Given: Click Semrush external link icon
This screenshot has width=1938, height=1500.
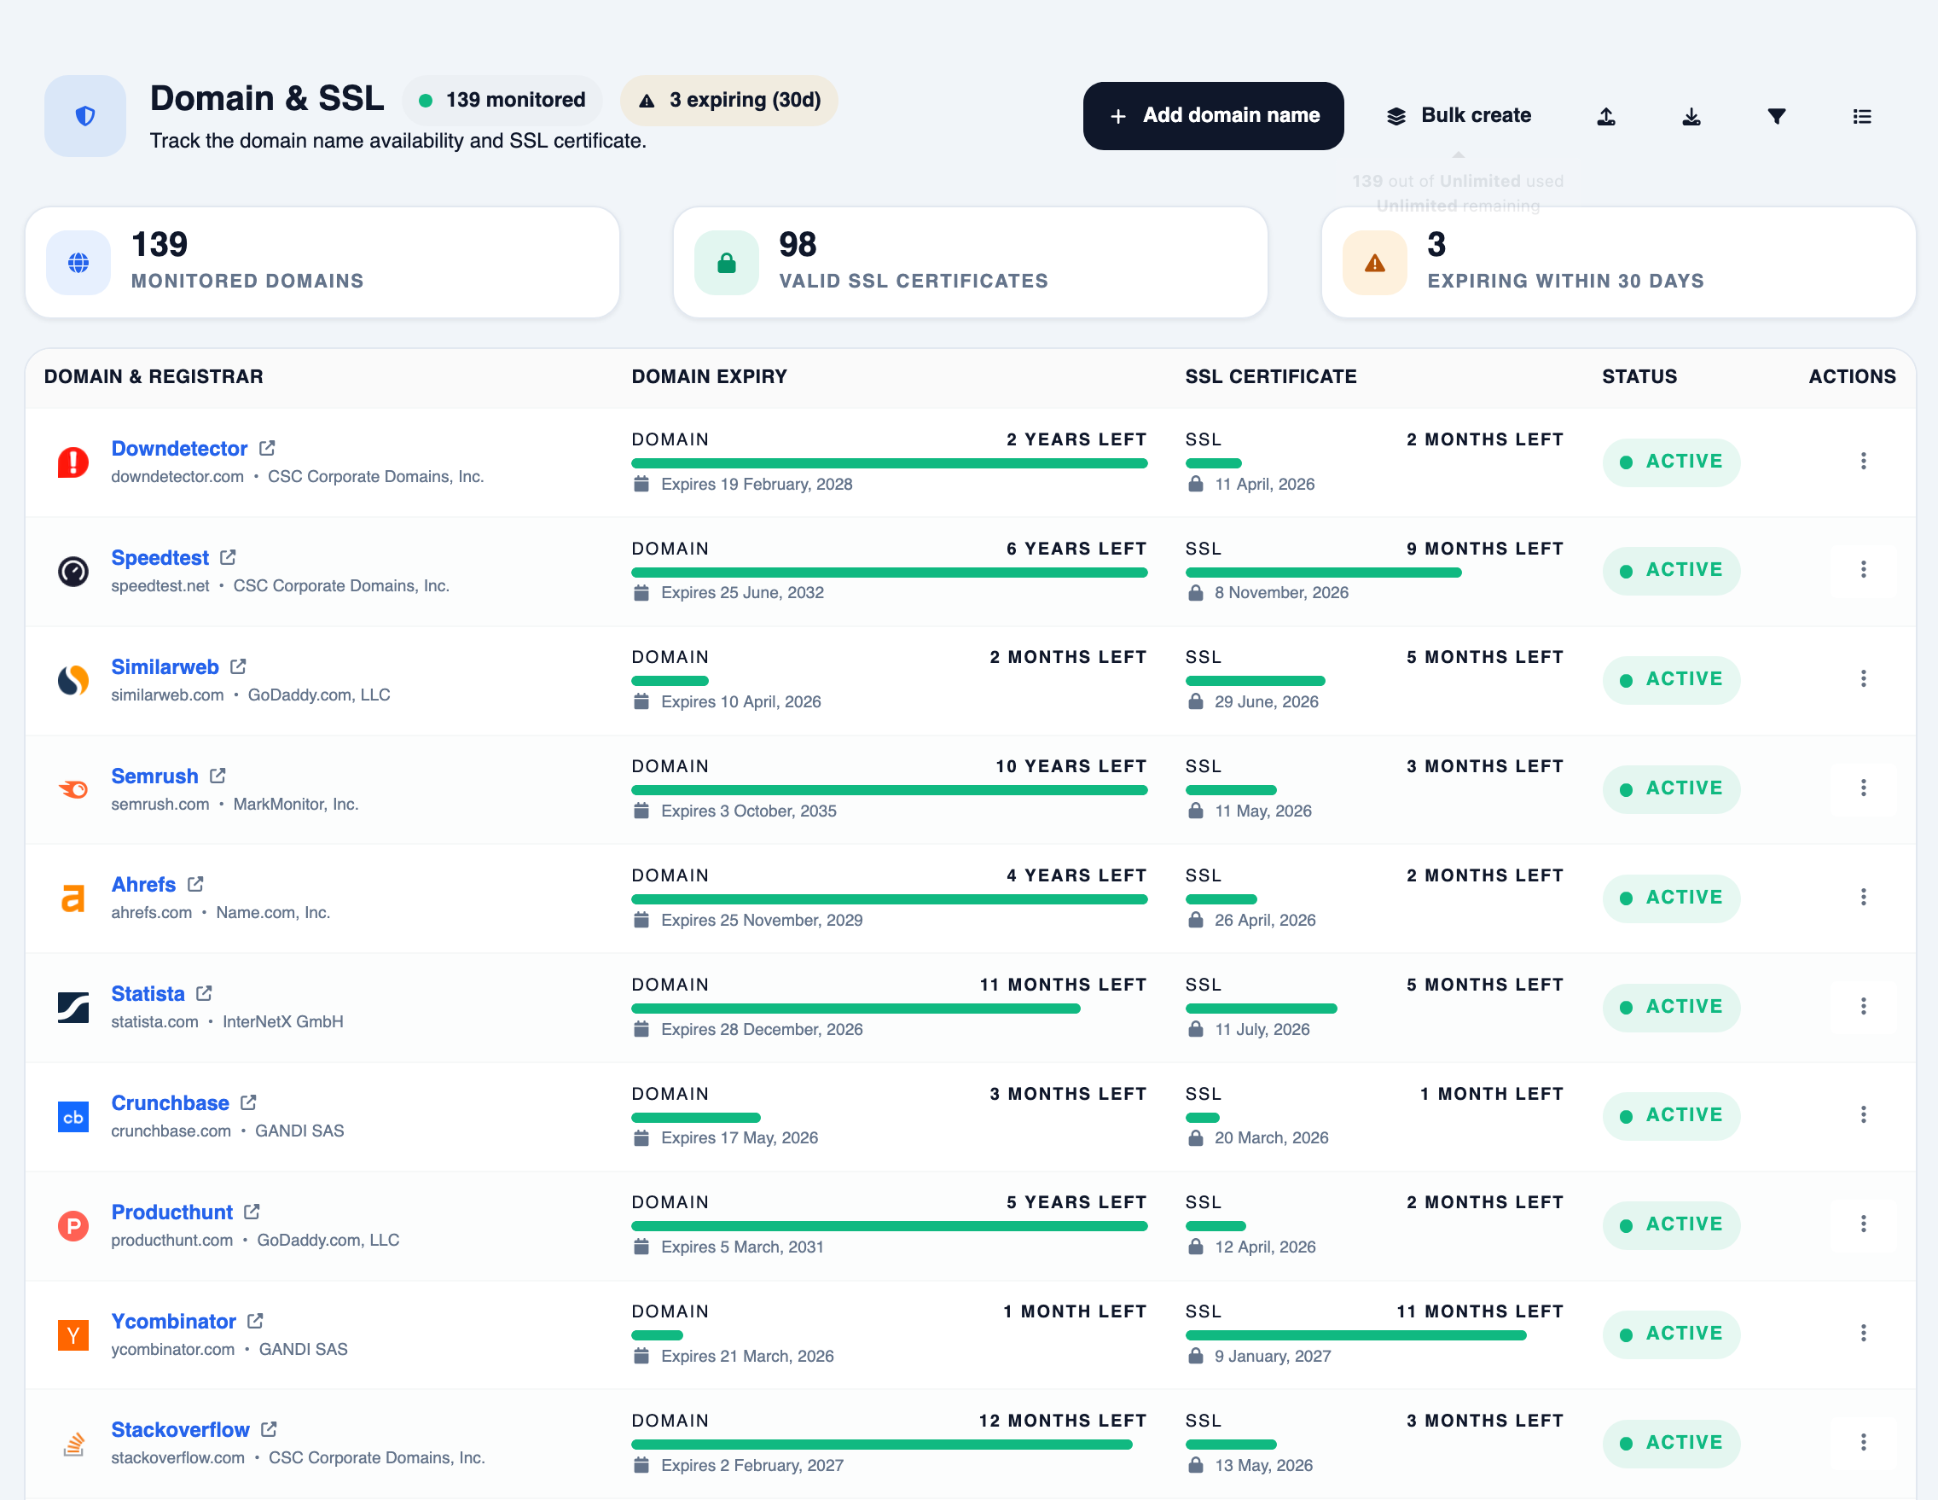Looking at the screenshot, I should (x=218, y=776).
